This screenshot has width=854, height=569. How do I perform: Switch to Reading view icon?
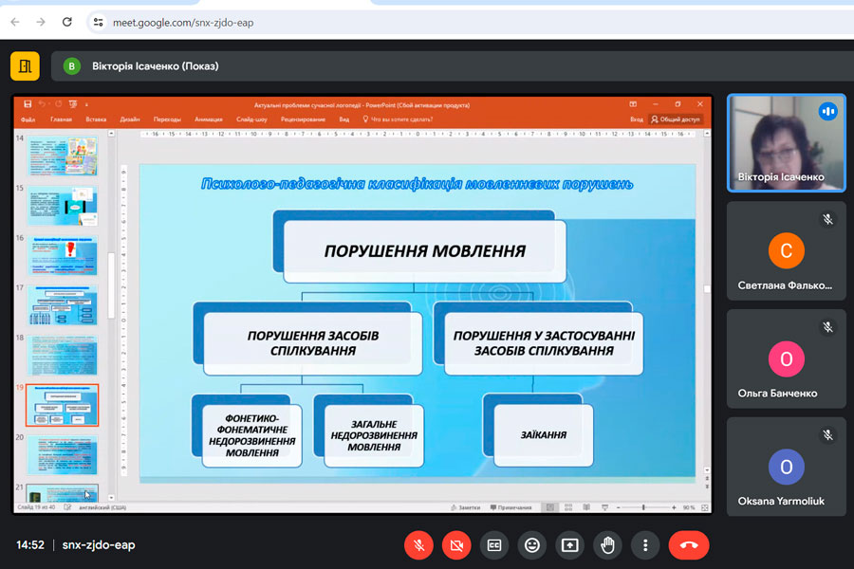(586, 507)
